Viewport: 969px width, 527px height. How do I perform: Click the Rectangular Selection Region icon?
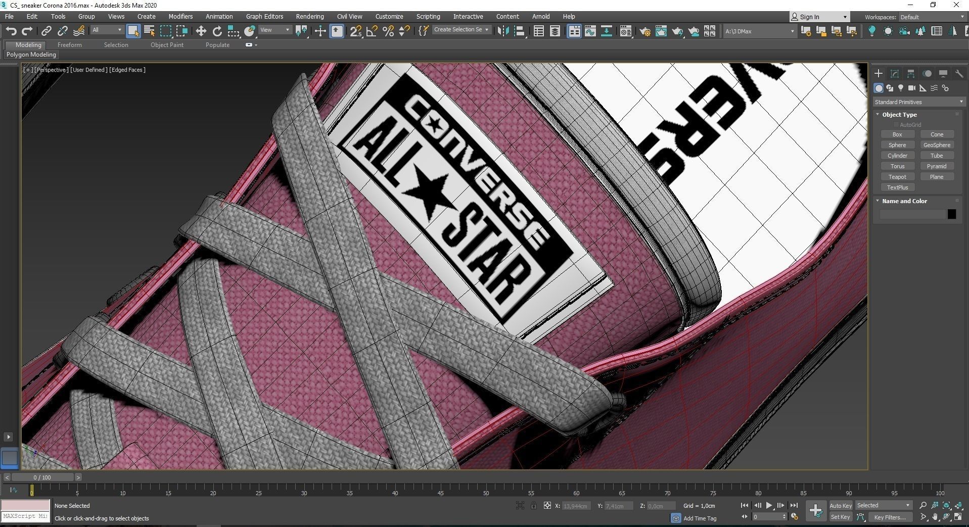(x=166, y=31)
